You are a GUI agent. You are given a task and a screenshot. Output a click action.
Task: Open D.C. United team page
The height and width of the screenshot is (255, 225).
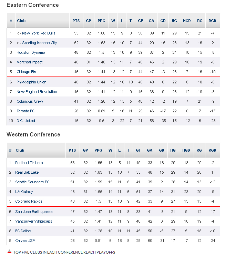tap(26, 121)
